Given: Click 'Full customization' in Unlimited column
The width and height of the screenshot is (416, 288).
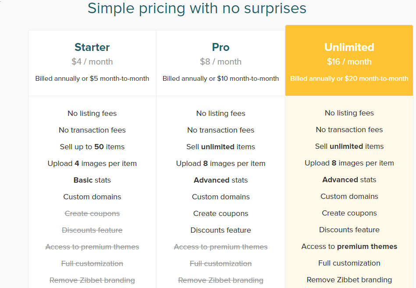Looking at the screenshot, I should tap(349, 263).
